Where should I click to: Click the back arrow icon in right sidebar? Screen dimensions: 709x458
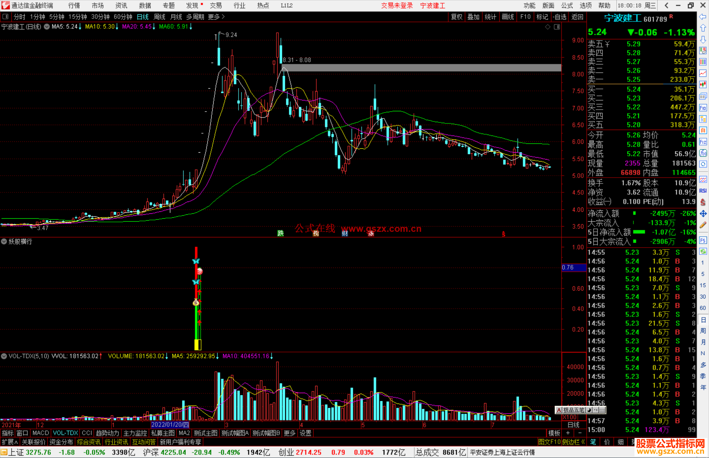point(703,17)
